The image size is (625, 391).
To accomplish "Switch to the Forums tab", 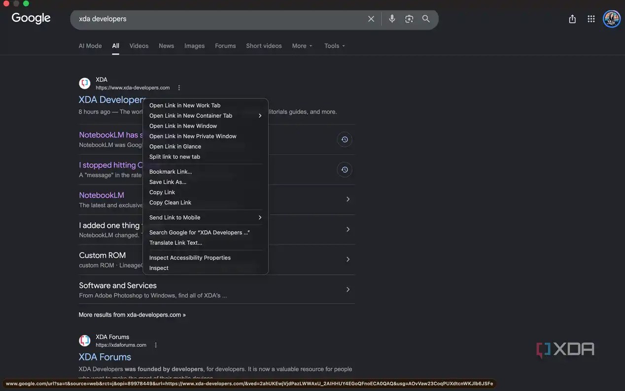I will tap(225, 46).
